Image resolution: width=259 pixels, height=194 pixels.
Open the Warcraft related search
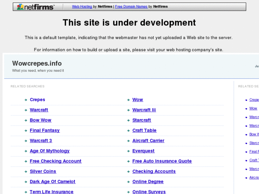39,110
